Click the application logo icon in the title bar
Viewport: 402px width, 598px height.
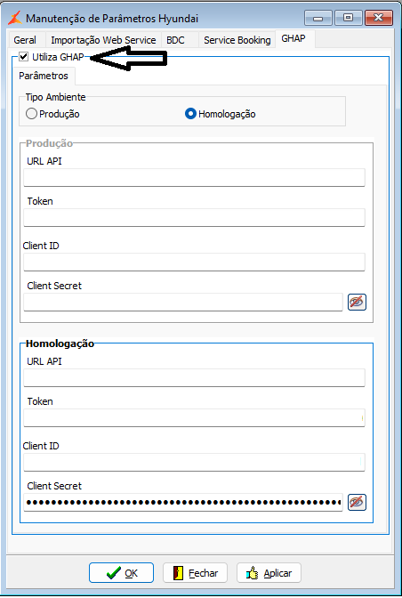pyautogui.click(x=15, y=18)
